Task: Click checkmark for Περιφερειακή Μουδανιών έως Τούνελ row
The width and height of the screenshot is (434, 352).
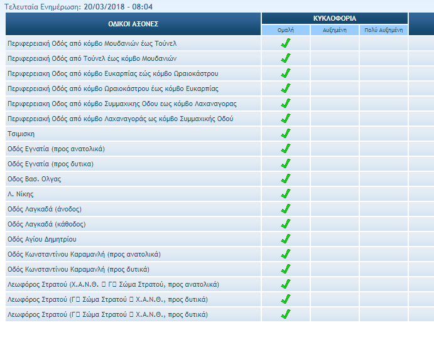Action: 286,43
